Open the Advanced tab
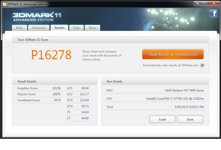 pyautogui.click(x=39, y=28)
